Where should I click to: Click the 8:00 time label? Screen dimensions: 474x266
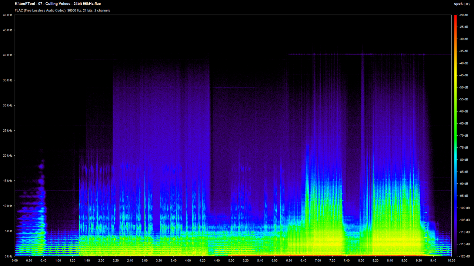(361, 261)
